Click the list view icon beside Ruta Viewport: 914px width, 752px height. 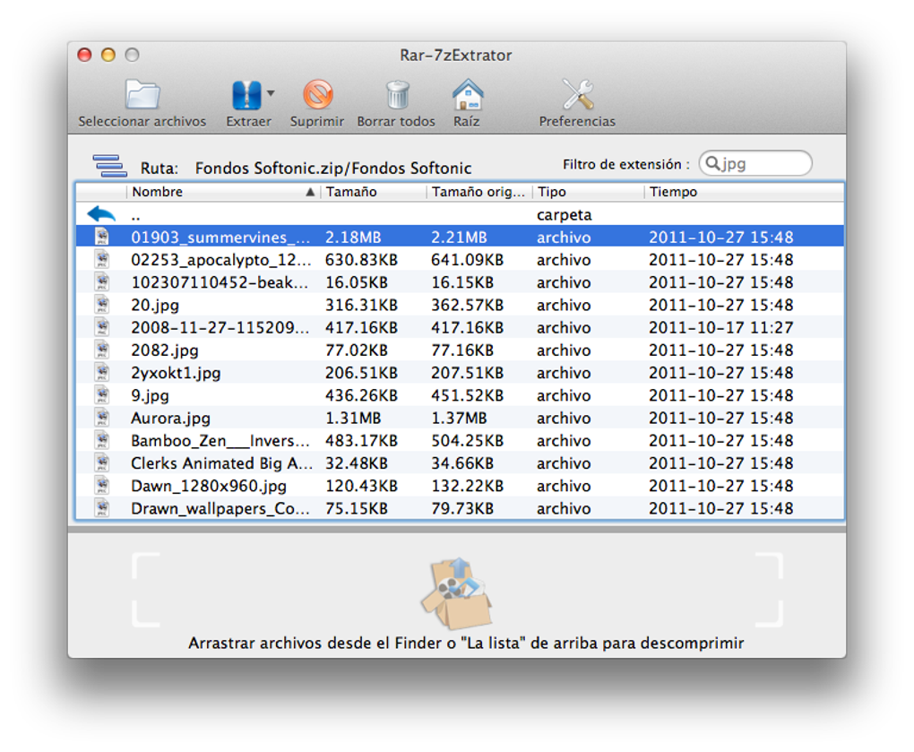pyautogui.click(x=109, y=166)
